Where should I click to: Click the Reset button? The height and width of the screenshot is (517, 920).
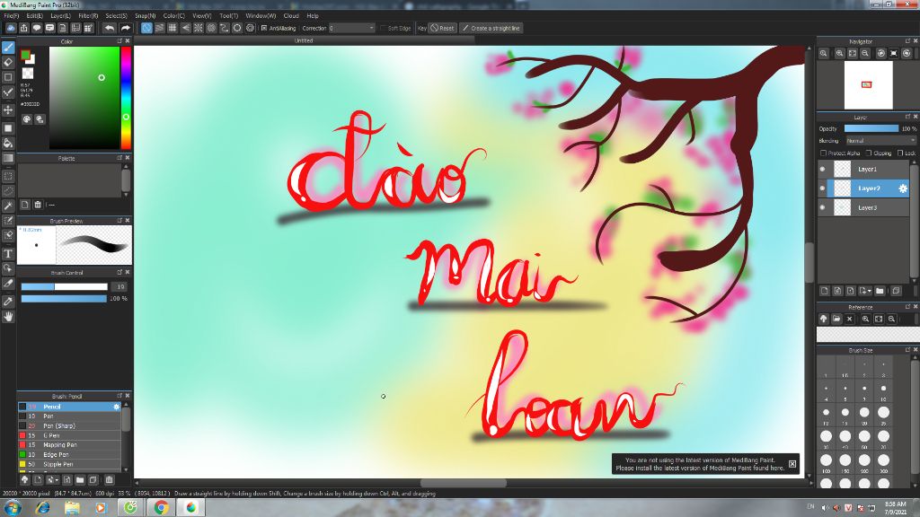coord(442,28)
